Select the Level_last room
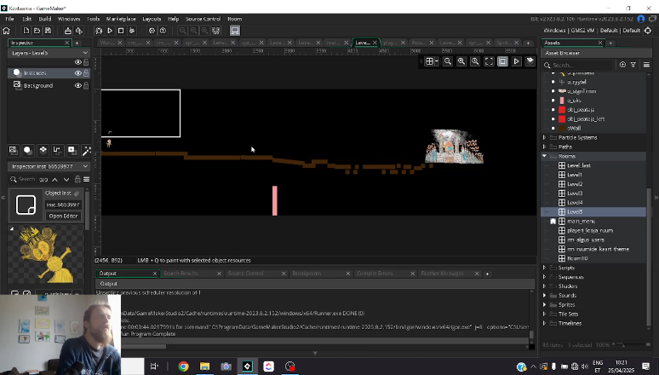 579,165
